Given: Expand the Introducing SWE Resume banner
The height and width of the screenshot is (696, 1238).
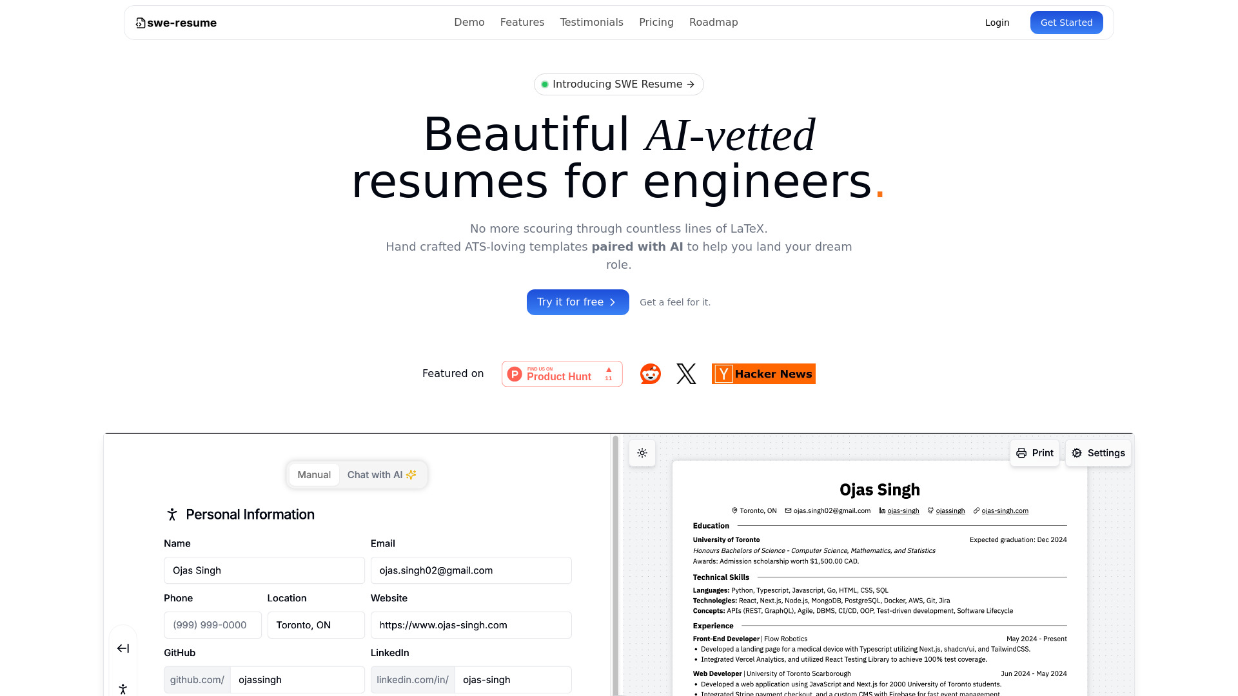Looking at the screenshot, I should tap(618, 84).
